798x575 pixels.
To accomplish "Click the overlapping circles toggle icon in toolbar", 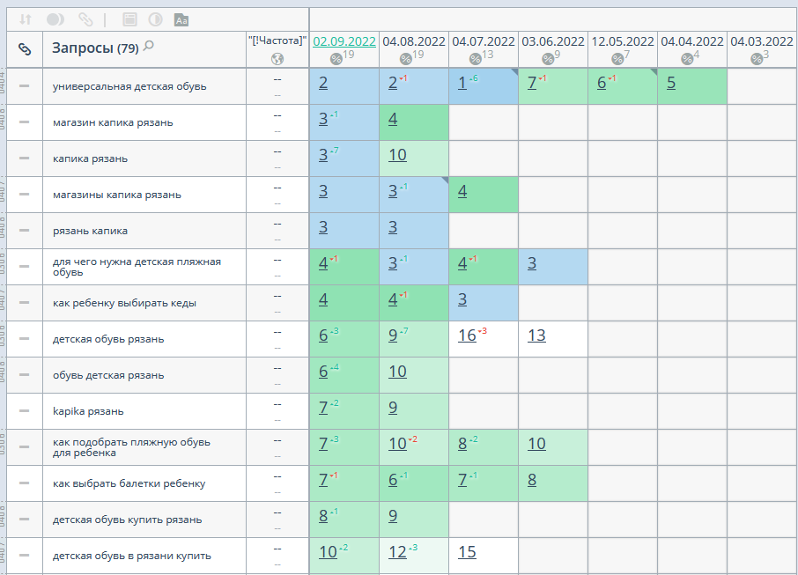I will (x=55, y=19).
